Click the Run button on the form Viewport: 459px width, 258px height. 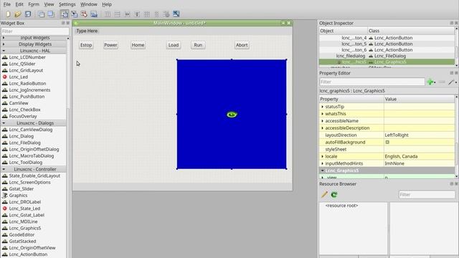click(198, 45)
